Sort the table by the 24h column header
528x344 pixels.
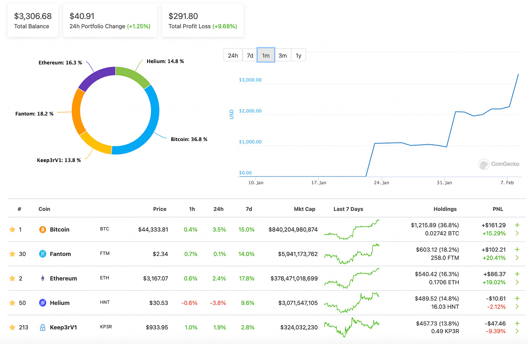pos(218,209)
